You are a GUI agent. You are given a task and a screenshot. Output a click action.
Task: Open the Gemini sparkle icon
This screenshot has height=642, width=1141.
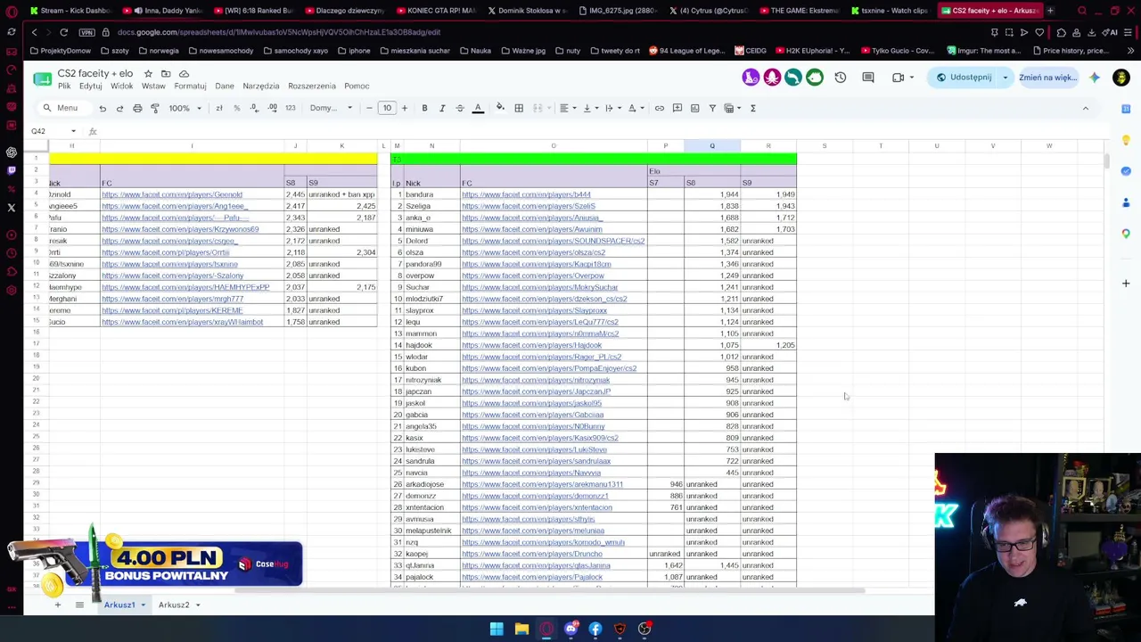pos(1095,78)
